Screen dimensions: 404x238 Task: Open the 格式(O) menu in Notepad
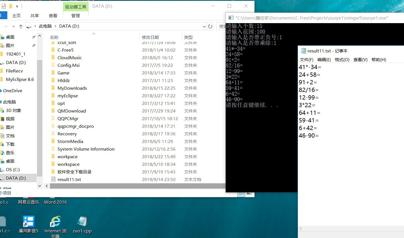[342, 60]
